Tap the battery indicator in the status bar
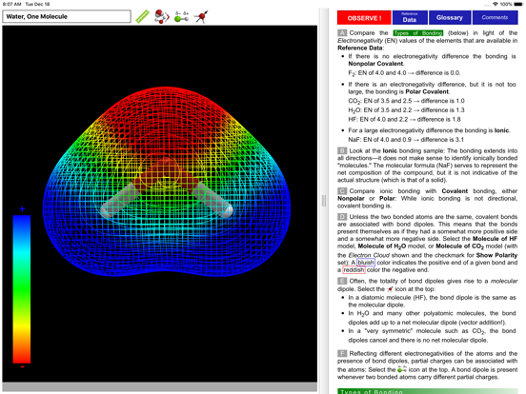This screenshot has width=526, height=394. (518, 4)
